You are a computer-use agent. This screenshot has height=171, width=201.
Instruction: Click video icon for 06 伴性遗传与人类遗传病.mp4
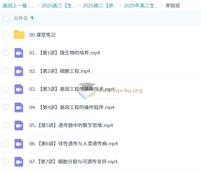tap(19, 144)
